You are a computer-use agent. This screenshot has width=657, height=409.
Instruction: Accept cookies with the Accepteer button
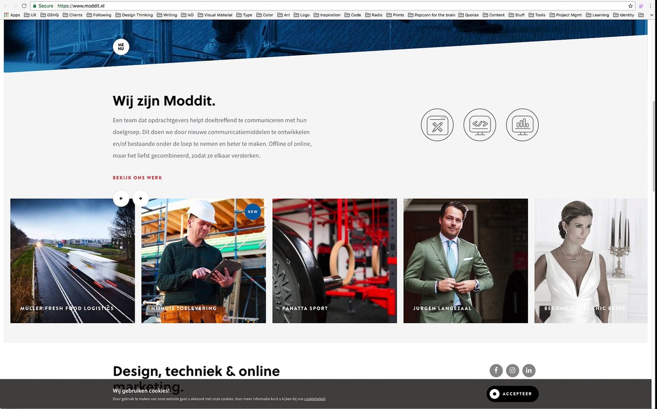click(x=512, y=394)
